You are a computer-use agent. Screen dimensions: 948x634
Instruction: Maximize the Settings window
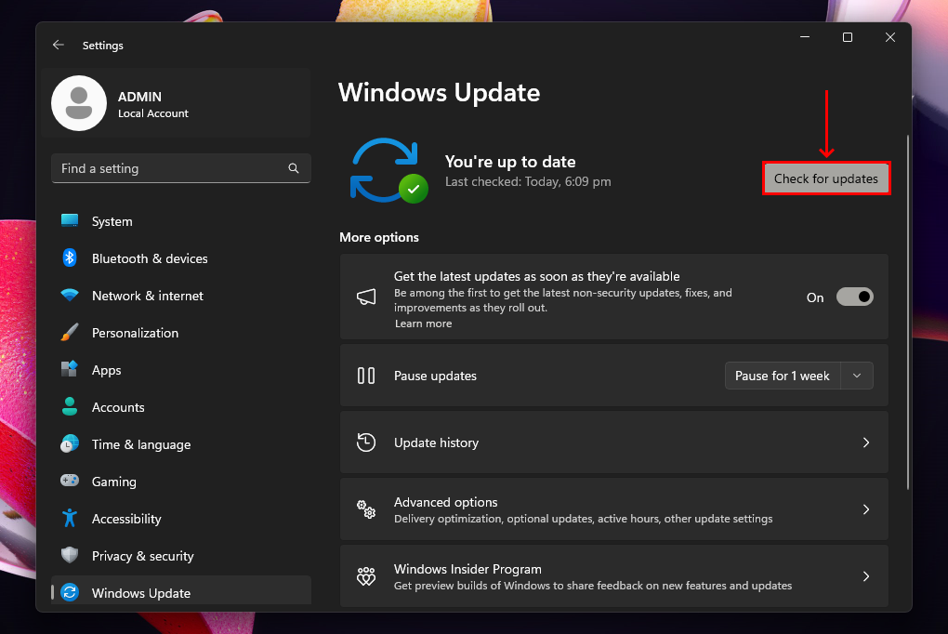pos(848,37)
